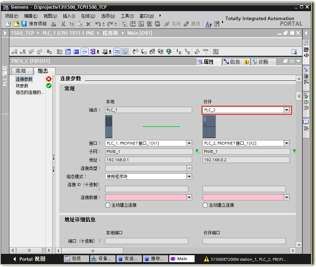316x267 pixels.
Task: Click the Copy icon
Action: [71, 24]
